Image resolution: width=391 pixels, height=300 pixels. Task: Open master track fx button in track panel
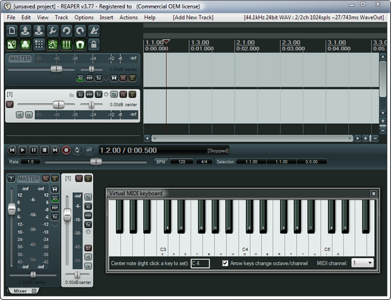point(98,78)
